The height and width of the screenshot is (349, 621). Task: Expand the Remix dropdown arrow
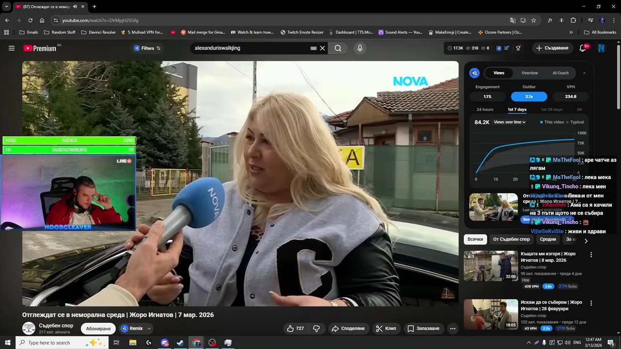149,329
